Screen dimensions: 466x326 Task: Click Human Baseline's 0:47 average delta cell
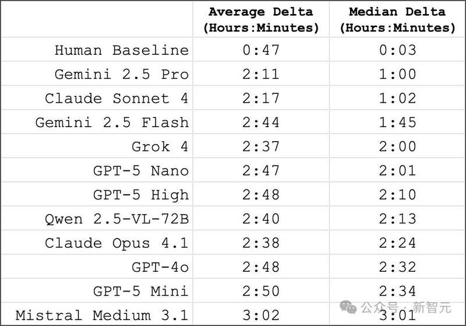(260, 50)
